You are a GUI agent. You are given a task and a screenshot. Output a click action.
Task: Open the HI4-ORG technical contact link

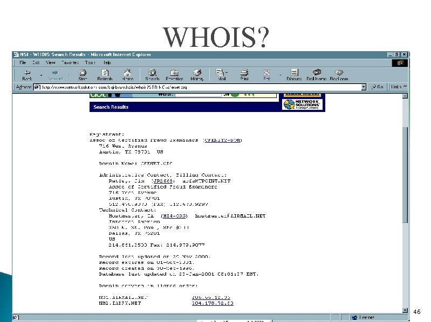tap(174, 216)
